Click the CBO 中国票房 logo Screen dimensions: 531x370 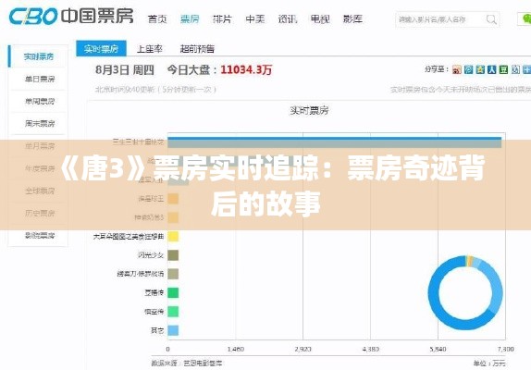point(71,17)
